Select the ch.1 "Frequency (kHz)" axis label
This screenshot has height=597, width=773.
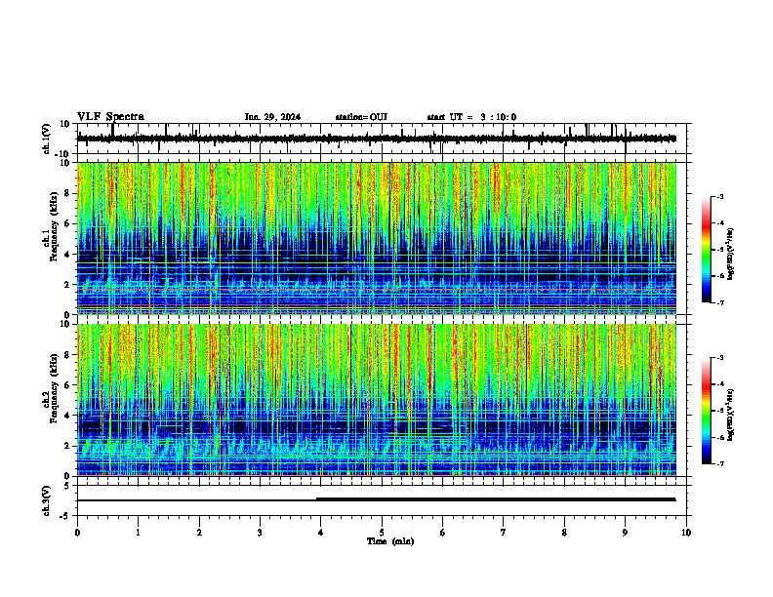[x=54, y=227]
